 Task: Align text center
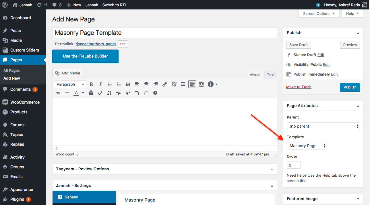point(146,84)
